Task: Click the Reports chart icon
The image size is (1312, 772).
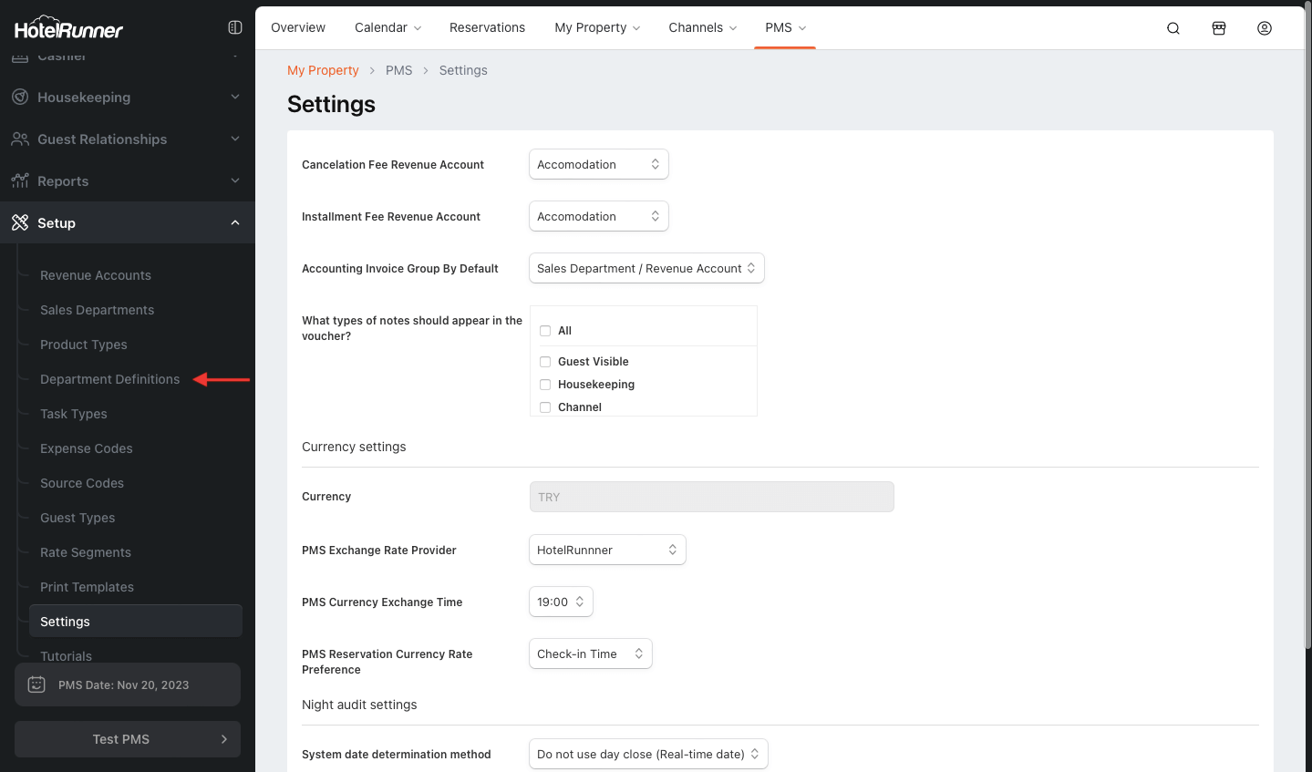Action: (20, 180)
